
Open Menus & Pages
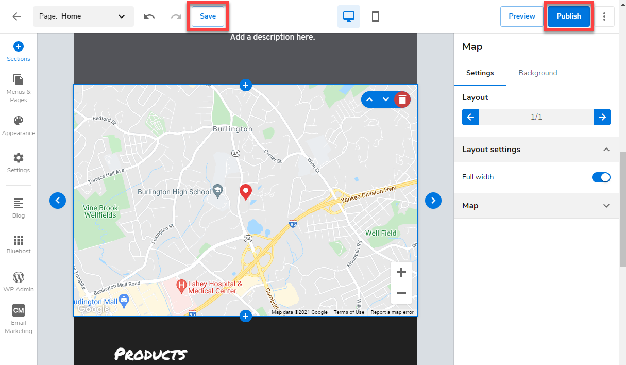point(19,88)
